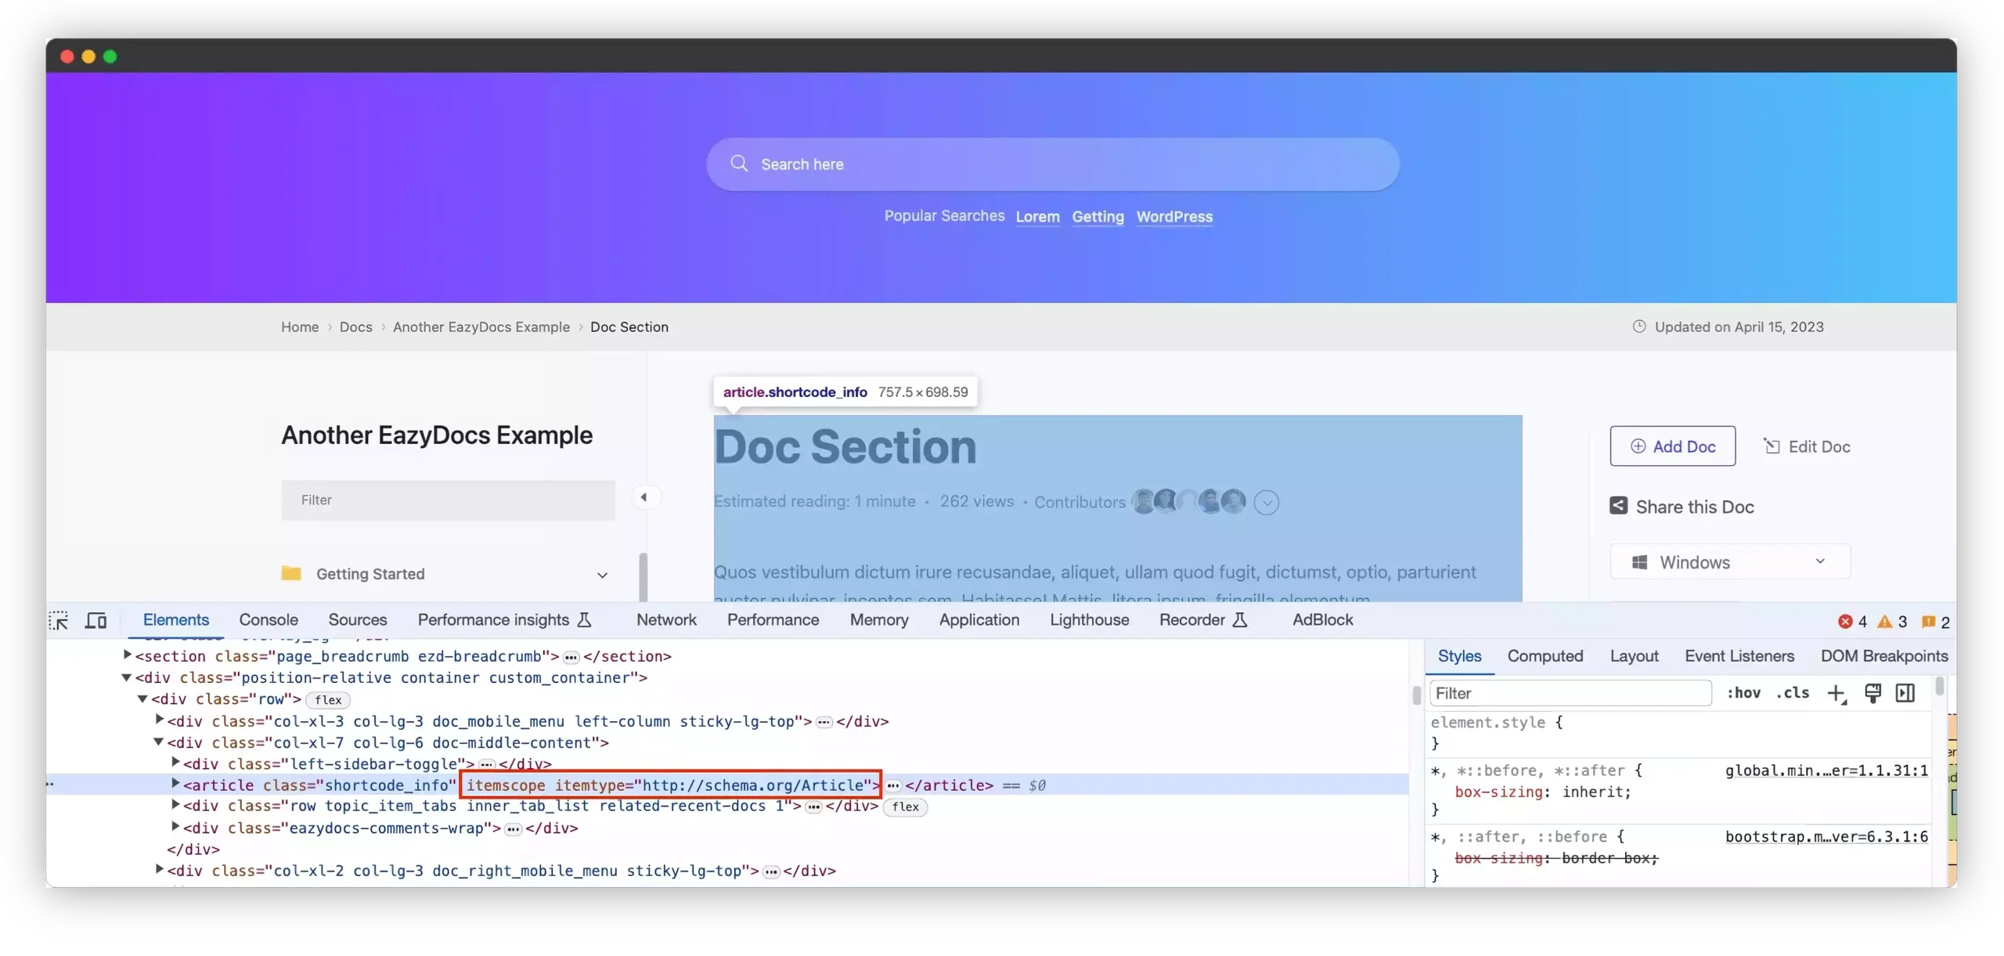The width and height of the screenshot is (2004, 956).
Task: Click the red errors count icon
Action: pyautogui.click(x=1844, y=621)
